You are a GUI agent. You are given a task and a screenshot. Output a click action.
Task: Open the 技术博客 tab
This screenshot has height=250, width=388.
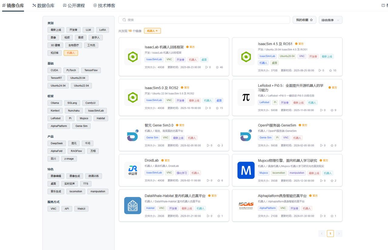104,5
